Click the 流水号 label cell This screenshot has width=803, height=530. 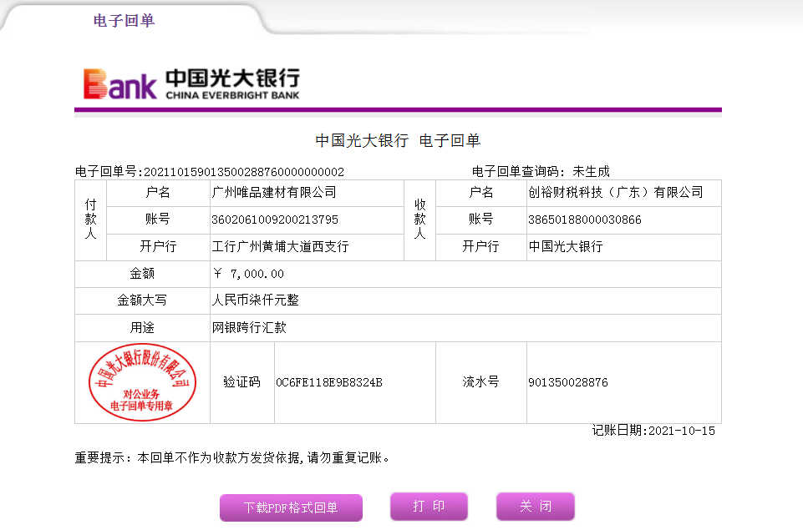480,382
